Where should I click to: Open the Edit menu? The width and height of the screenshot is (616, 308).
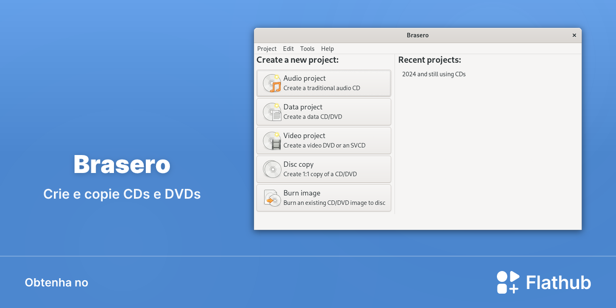pos(288,49)
